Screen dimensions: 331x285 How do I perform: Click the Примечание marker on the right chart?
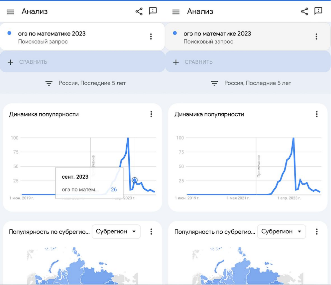(x=259, y=166)
